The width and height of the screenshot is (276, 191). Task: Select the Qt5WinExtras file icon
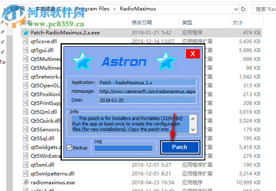[26, 156]
